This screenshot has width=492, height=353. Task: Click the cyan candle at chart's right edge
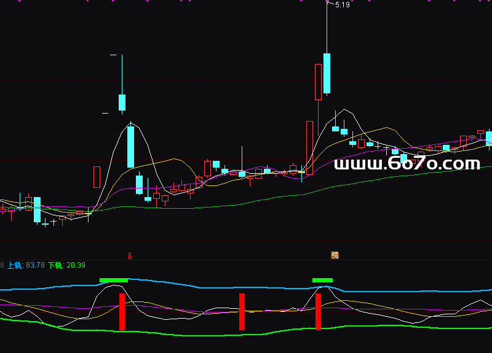[x=489, y=138]
